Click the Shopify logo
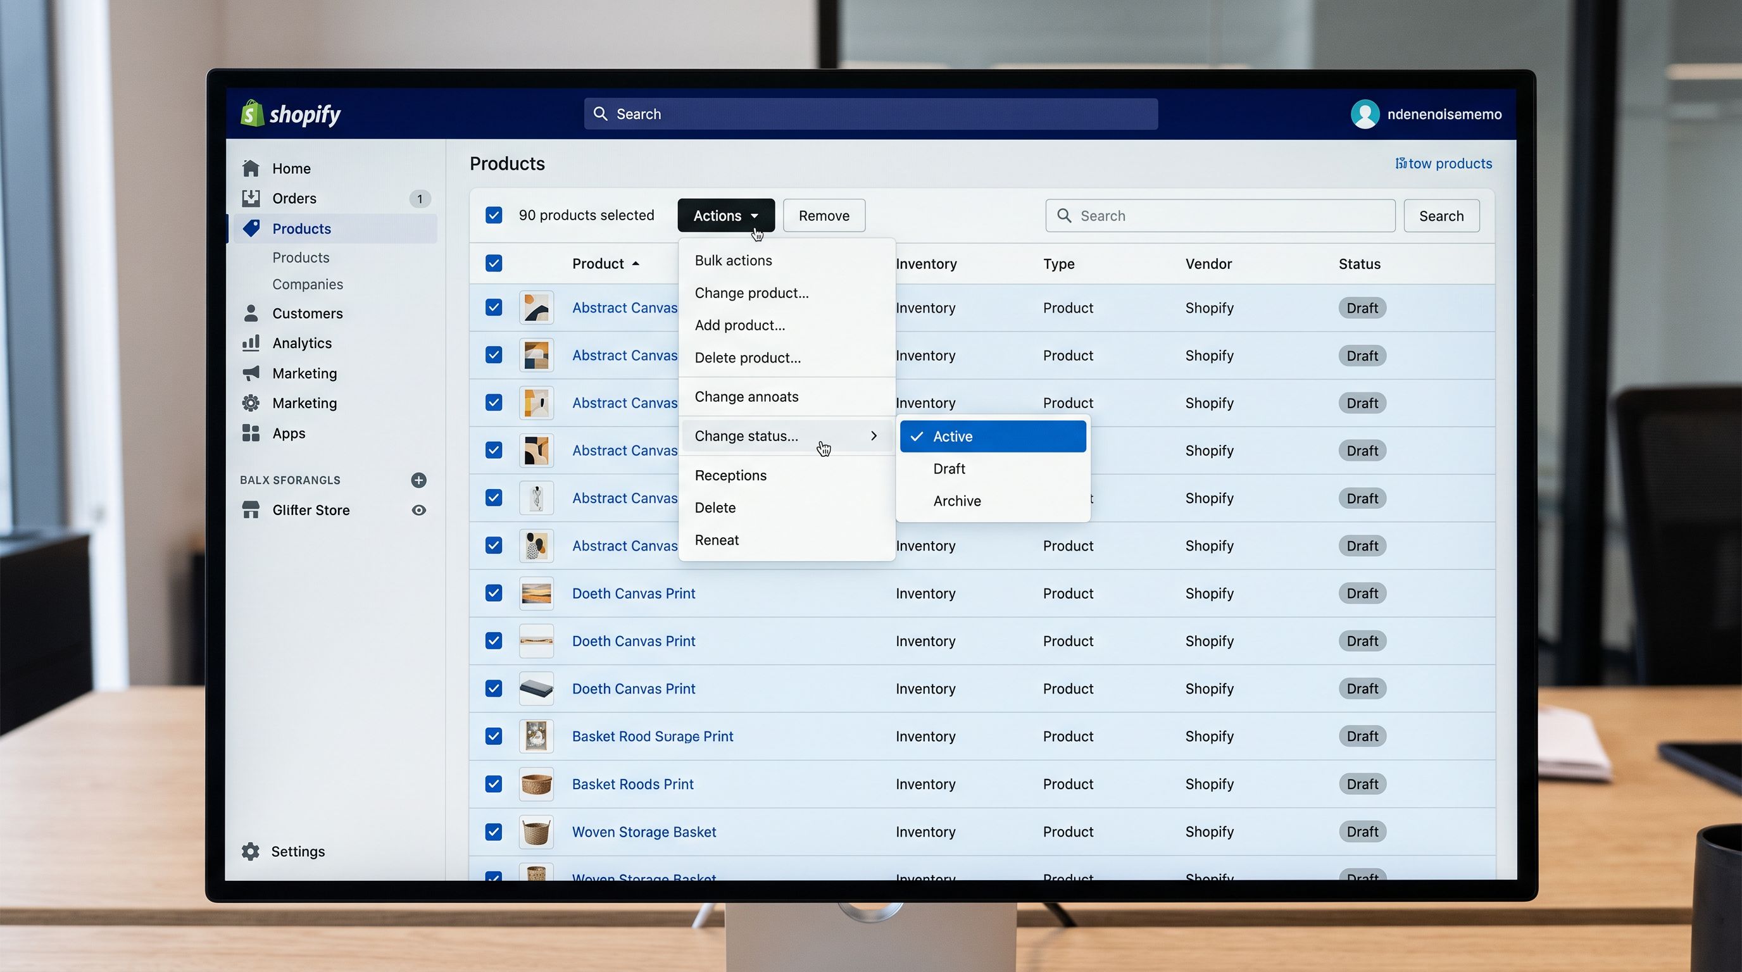This screenshot has width=1742, height=972. [291, 113]
